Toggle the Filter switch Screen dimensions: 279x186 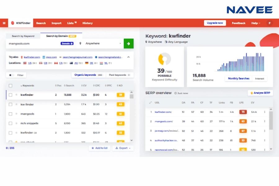point(11,75)
